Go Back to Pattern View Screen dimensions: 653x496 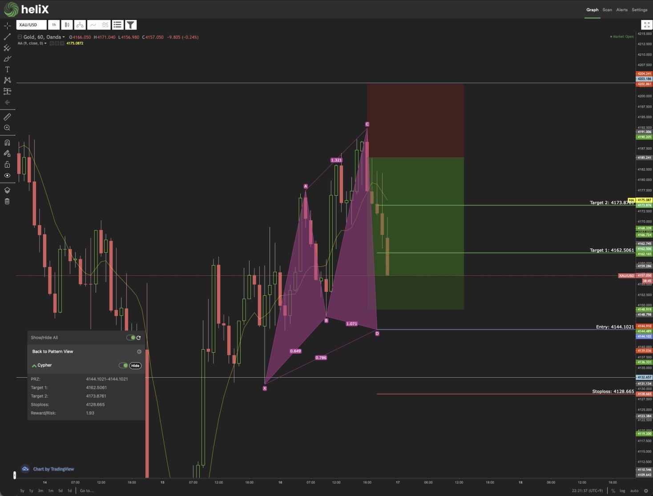point(52,351)
